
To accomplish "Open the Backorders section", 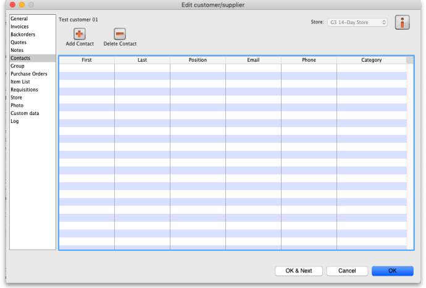I will (x=23, y=35).
